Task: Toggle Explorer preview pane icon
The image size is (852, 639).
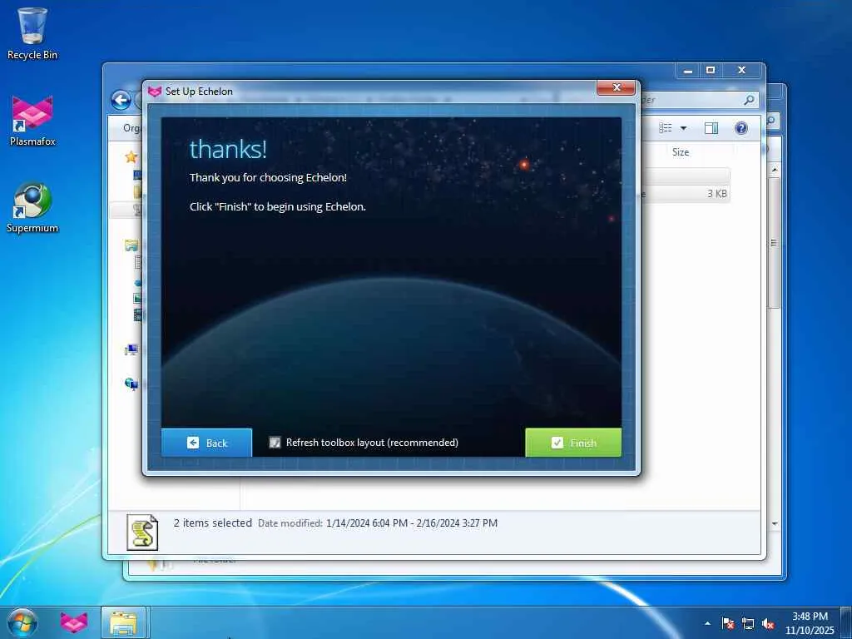Action: tap(711, 128)
